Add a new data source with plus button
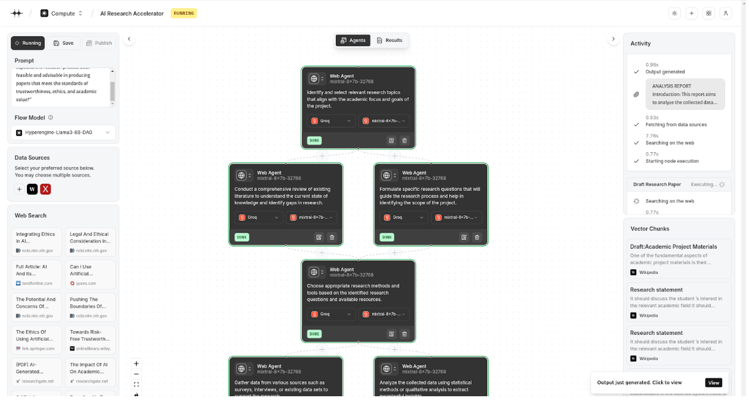The width and height of the screenshot is (749, 404). pos(19,189)
